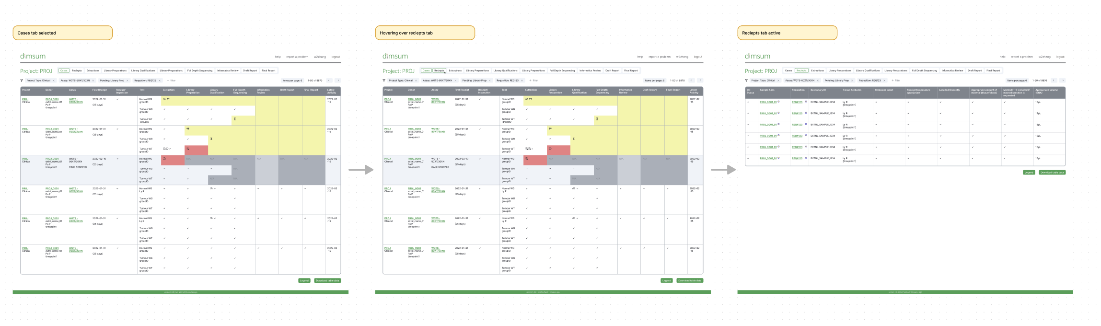The image size is (1101, 326).
Task: Remove the Pending: Library Prep filter in the Reciepts-active screen
Action: (852, 81)
